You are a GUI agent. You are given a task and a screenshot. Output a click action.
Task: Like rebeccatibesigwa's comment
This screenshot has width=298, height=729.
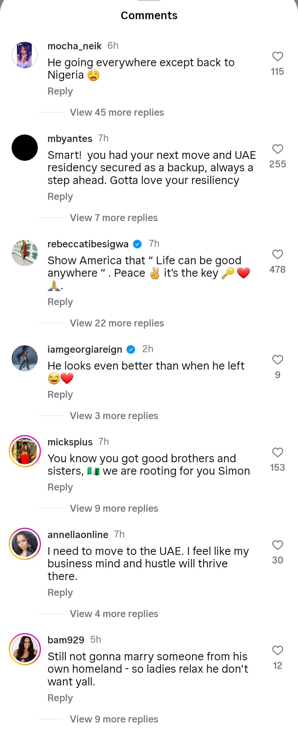[277, 254]
